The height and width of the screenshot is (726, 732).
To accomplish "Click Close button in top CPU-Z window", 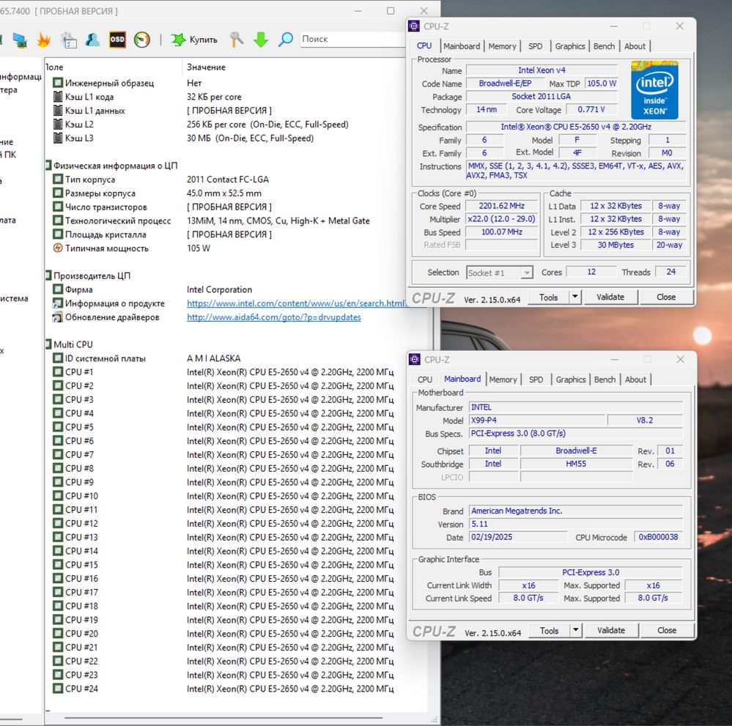I will click(666, 297).
